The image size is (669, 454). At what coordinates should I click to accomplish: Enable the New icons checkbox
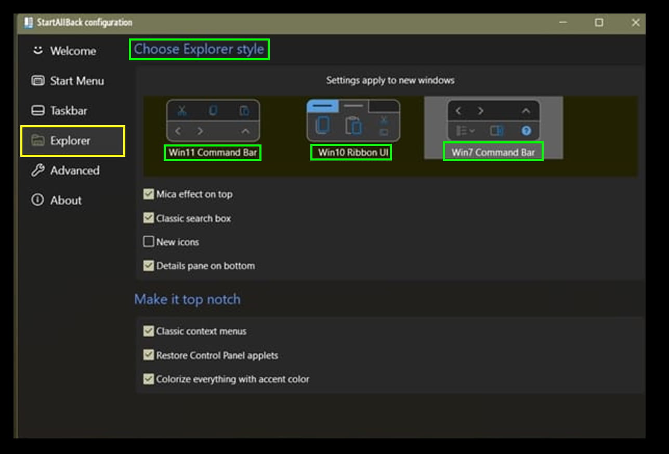click(149, 242)
